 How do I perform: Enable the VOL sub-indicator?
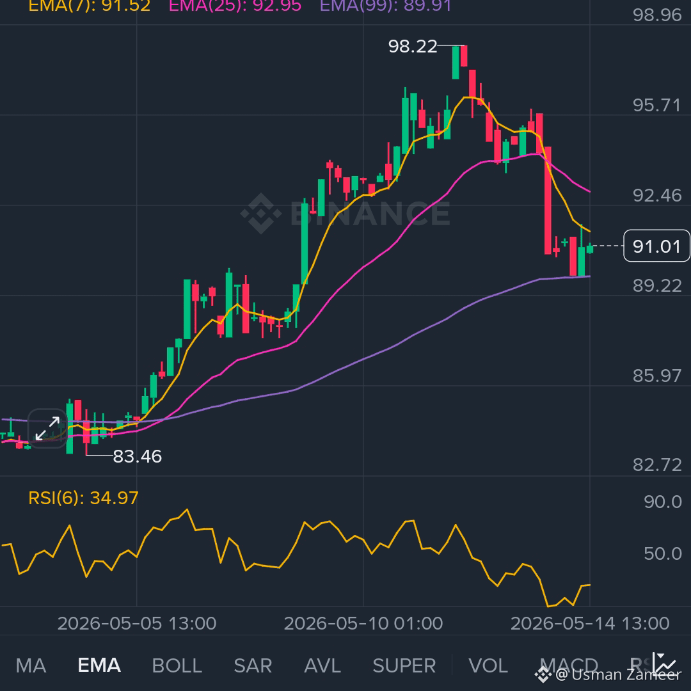coord(488,665)
